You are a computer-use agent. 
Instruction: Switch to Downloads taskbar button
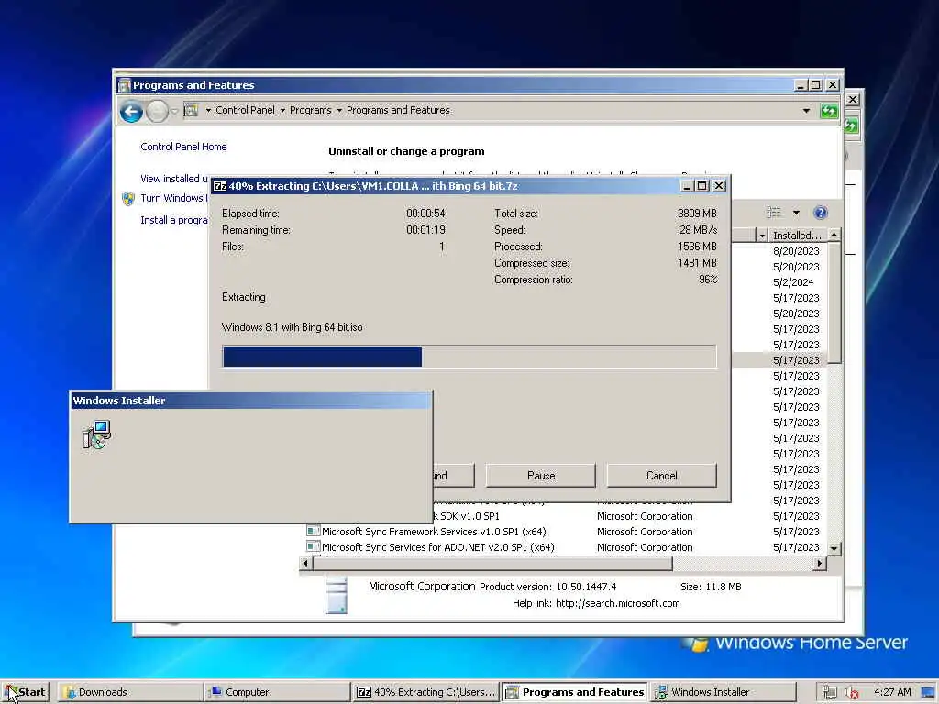[129, 692]
